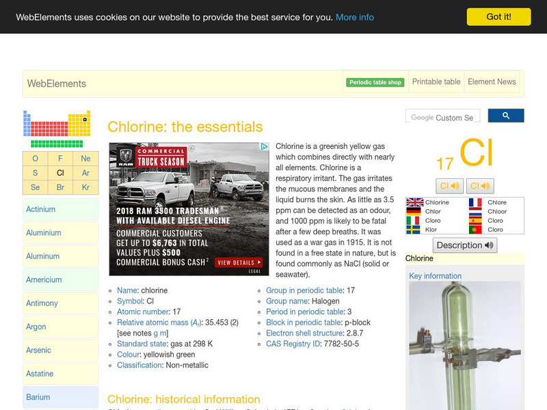547x410 pixels.
Task: Click the search magnifying glass button
Action: click(506, 115)
